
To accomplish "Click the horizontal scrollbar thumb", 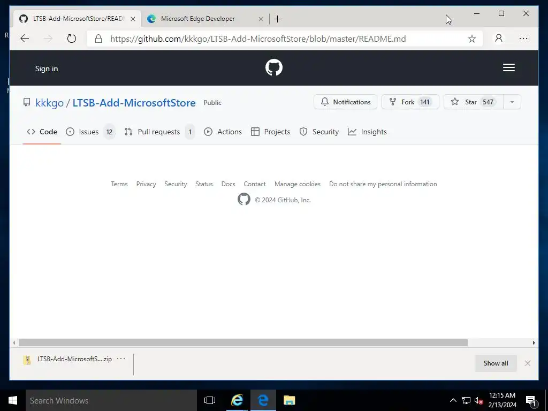I will click(243, 342).
